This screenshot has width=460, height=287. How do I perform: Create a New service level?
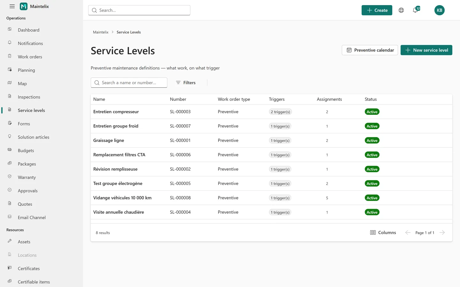pyautogui.click(x=426, y=50)
